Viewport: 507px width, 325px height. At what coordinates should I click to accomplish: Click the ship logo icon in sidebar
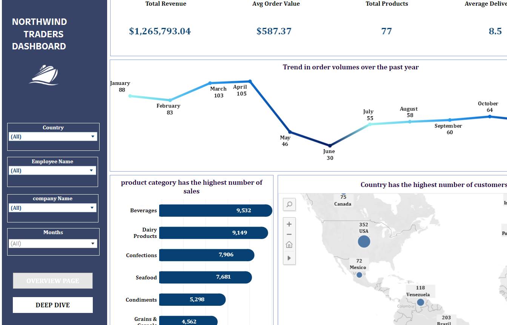(x=43, y=75)
